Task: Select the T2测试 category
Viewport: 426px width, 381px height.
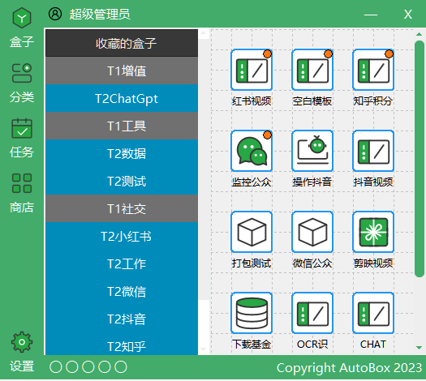Action: point(122,181)
